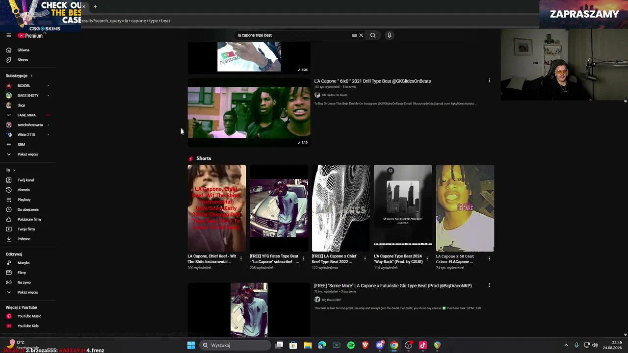
Task: Open the YouTube hamburger guide menu
Action: coord(8,35)
